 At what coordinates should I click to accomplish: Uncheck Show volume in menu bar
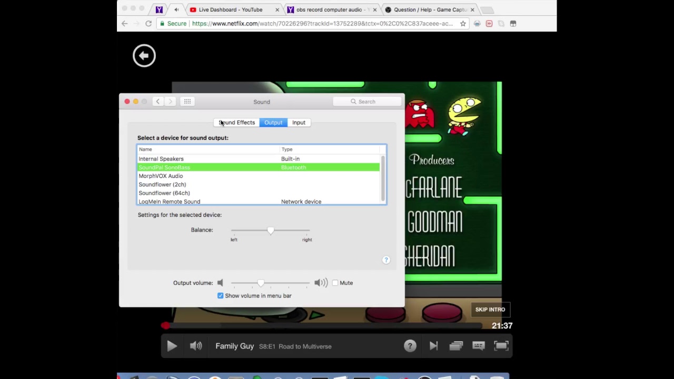click(x=220, y=296)
